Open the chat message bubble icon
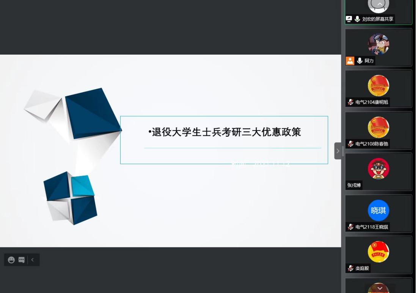The width and height of the screenshot is (418, 293). click(x=22, y=260)
